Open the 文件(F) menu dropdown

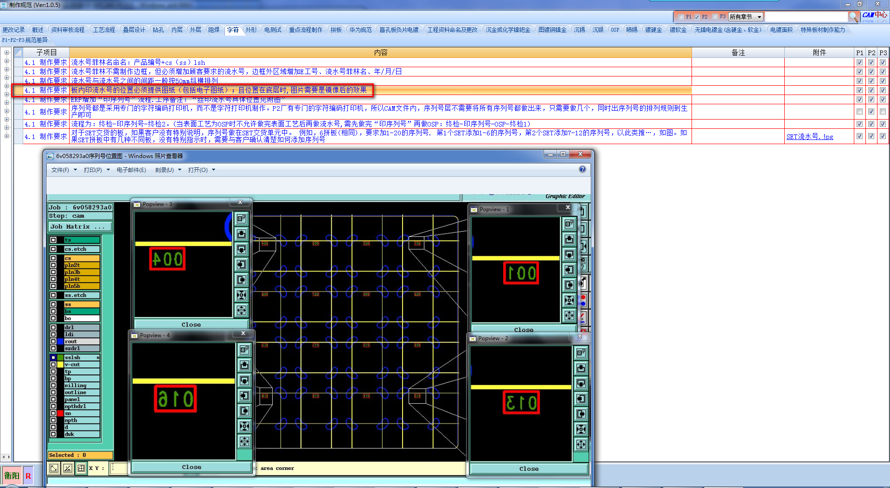64,170
